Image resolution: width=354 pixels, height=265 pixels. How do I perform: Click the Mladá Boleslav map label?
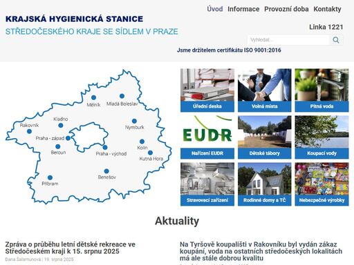tap(122, 104)
